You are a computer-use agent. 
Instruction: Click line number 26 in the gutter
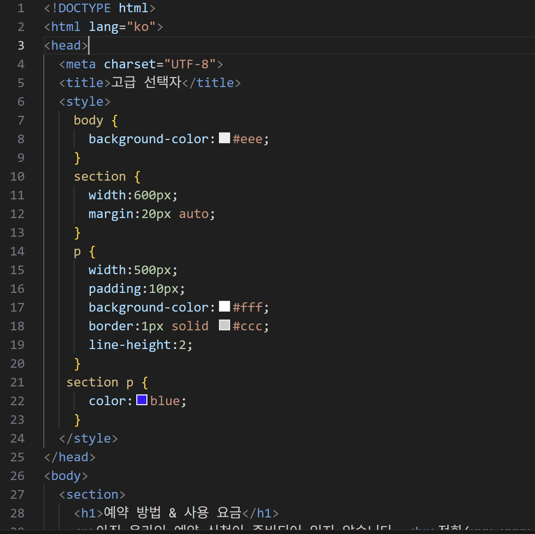click(17, 476)
